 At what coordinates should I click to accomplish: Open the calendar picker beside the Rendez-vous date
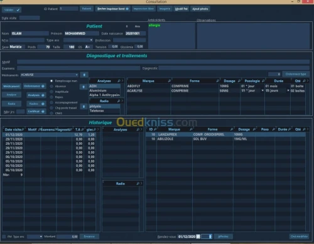pos(198,236)
